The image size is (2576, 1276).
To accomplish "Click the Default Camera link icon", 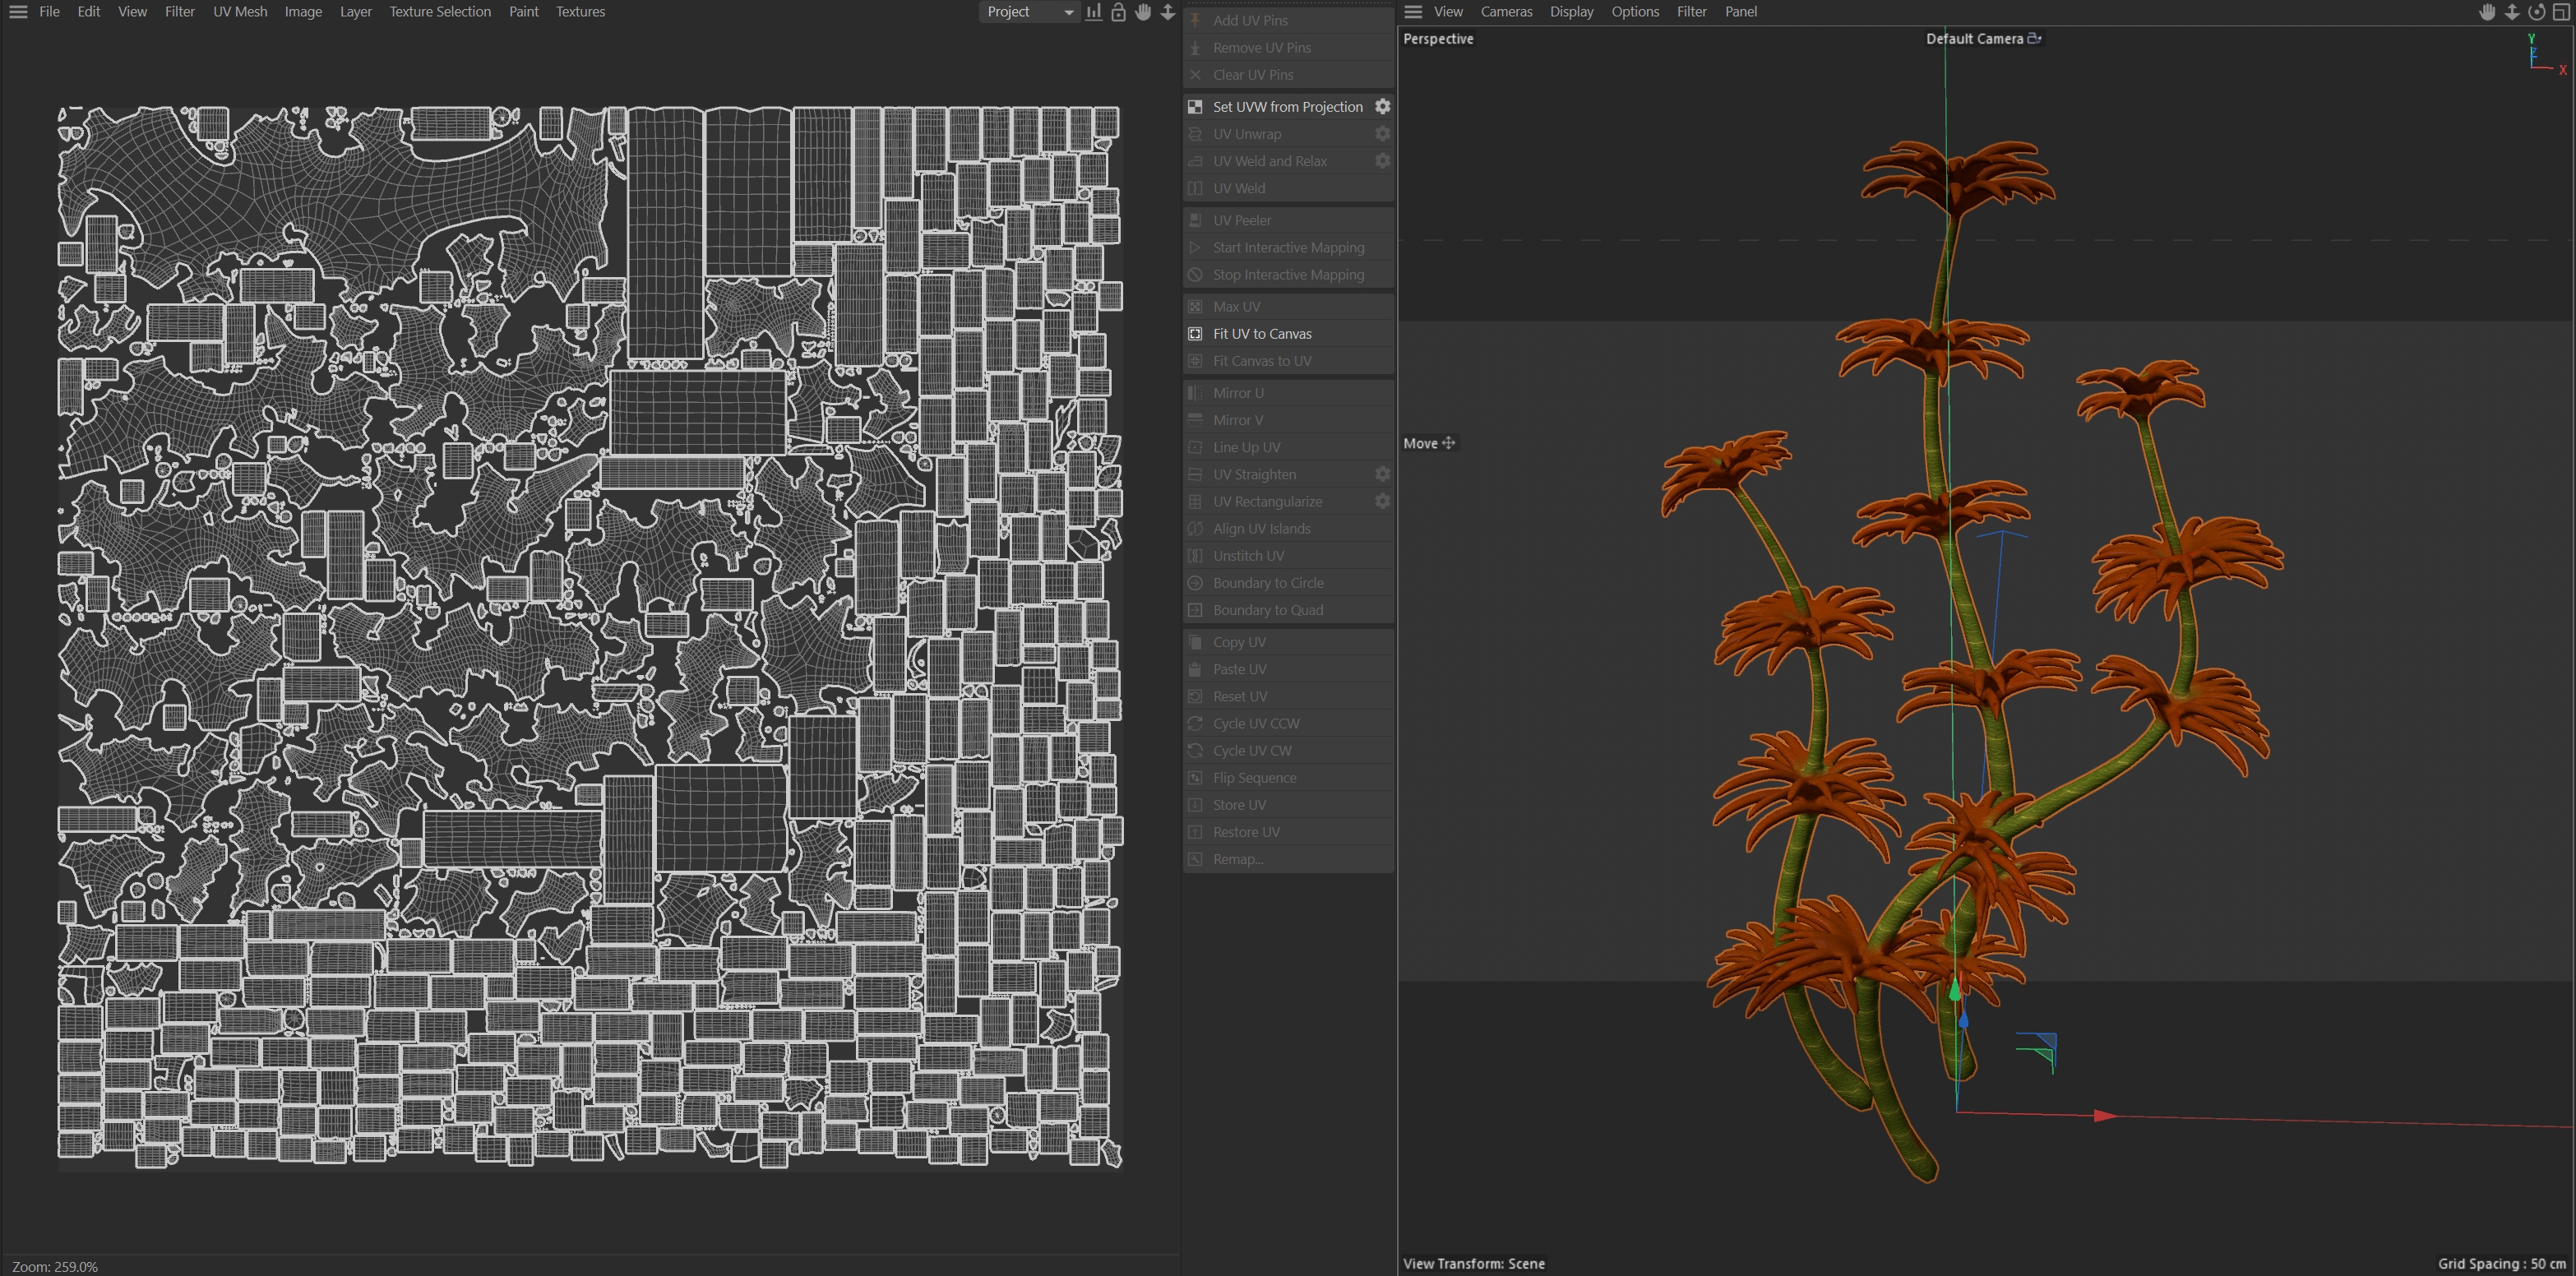I will click(x=2034, y=38).
